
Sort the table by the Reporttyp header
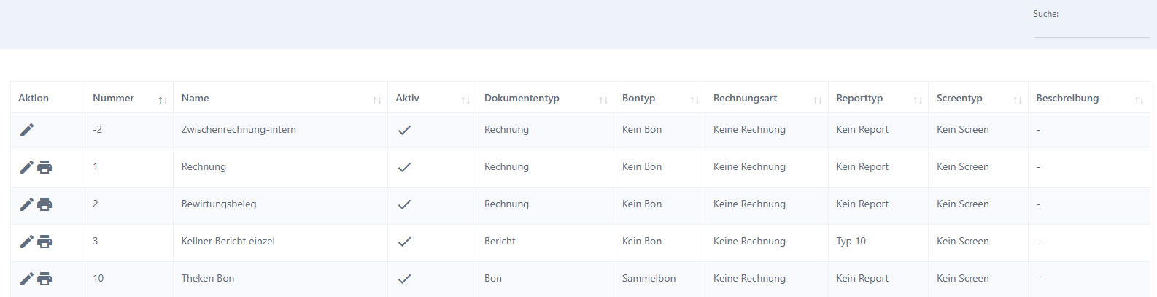(878, 98)
